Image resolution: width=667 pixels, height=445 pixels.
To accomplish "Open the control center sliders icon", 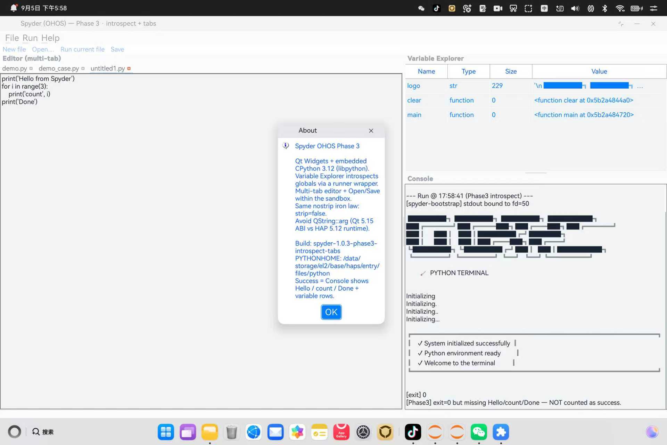I will tap(653, 8).
